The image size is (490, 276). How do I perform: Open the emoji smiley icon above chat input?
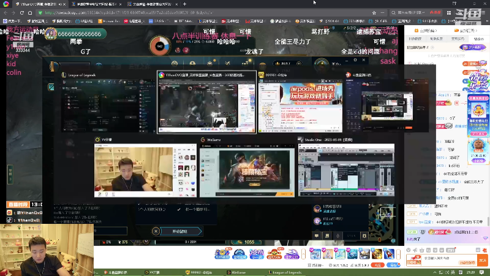coord(409,250)
